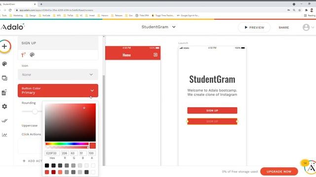
Task: Click the Hex color input field
Action: (52, 153)
